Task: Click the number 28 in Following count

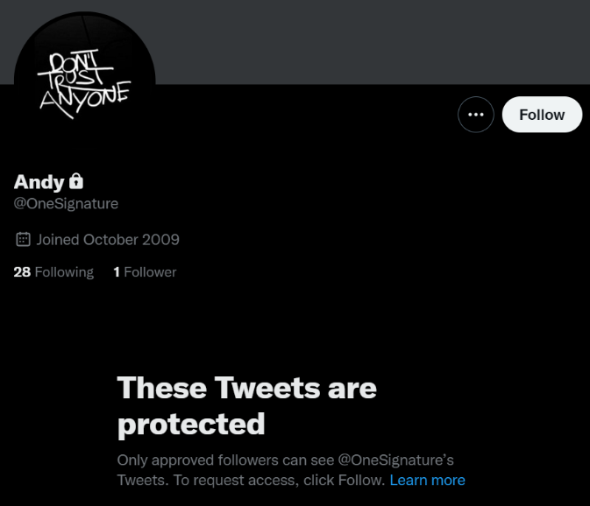Action: [22, 272]
